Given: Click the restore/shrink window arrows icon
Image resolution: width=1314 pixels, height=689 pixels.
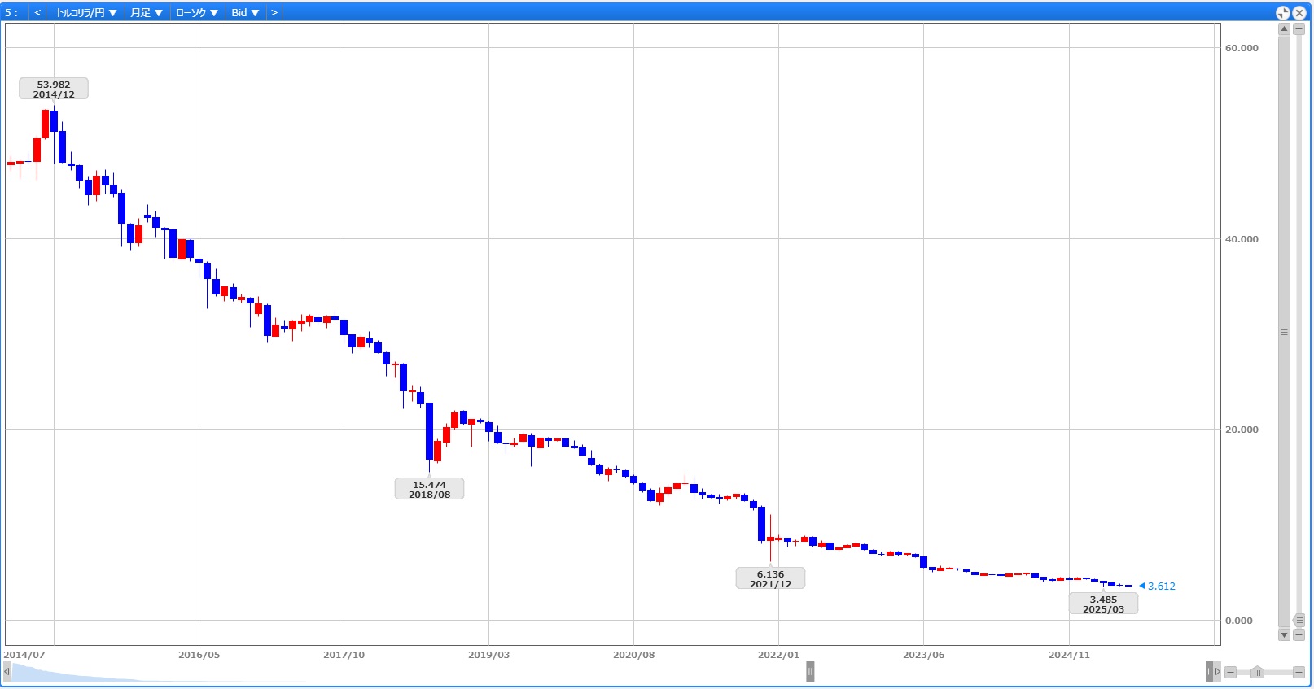Looking at the screenshot, I should click(1283, 13).
